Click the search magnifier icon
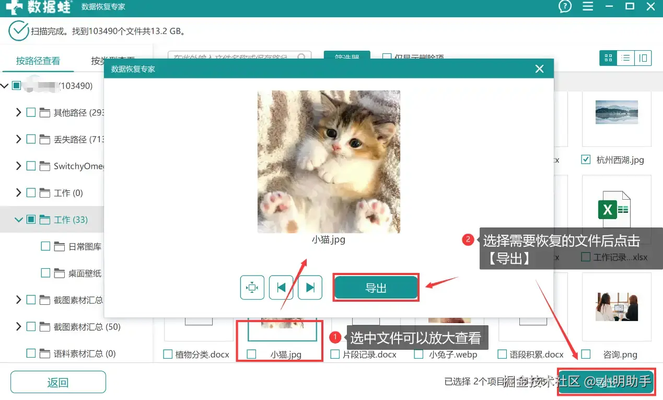This screenshot has width=663, height=400. point(302,58)
